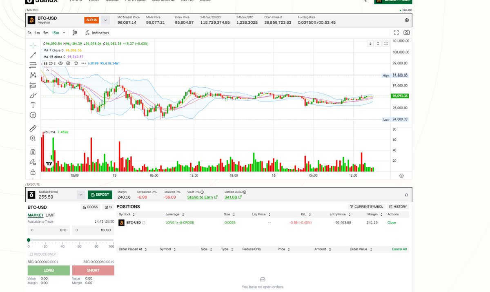The width and height of the screenshot is (490, 292).
Task: Select the ruler measure tool
Action: (33, 128)
